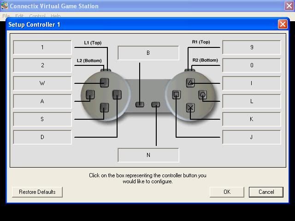This screenshot has height=221, width=295.
Task: Click the D-pad up button on controller
Action: 105,83
